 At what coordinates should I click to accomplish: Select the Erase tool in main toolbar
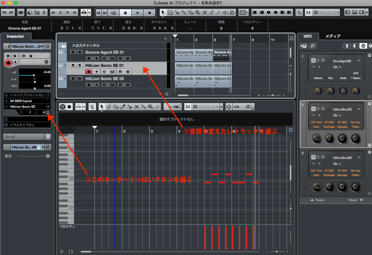[x=191, y=13]
